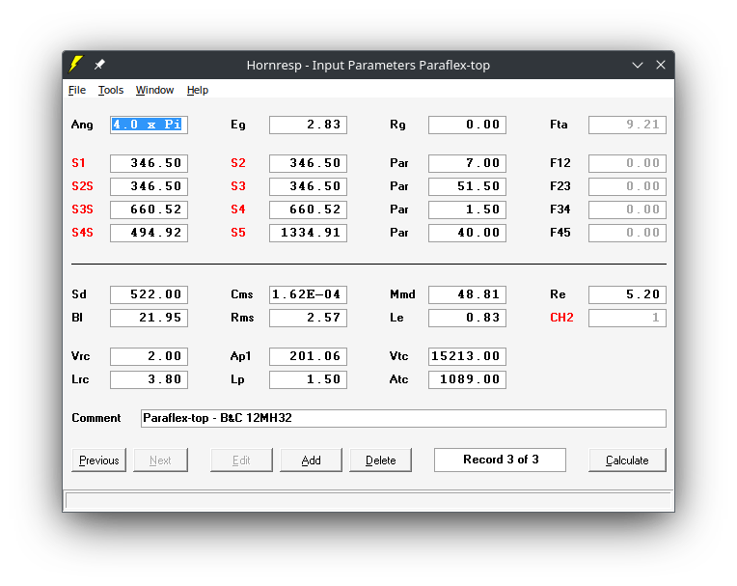Click the Sd field showing 522.00
Screen dimensions: 737x586
point(149,294)
